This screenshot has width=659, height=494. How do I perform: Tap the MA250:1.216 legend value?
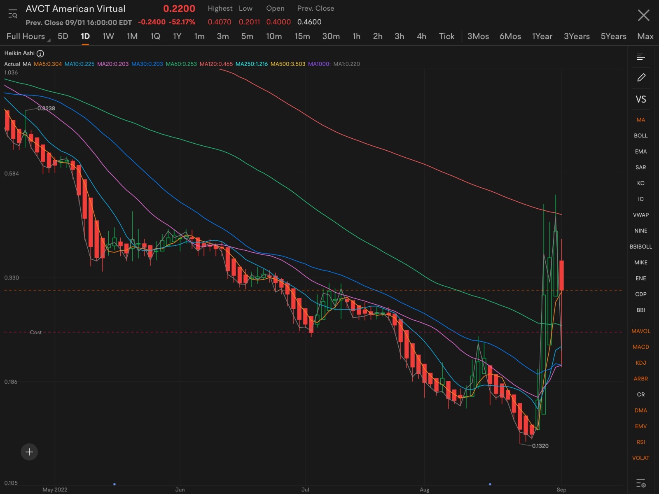tap(252, 64)
